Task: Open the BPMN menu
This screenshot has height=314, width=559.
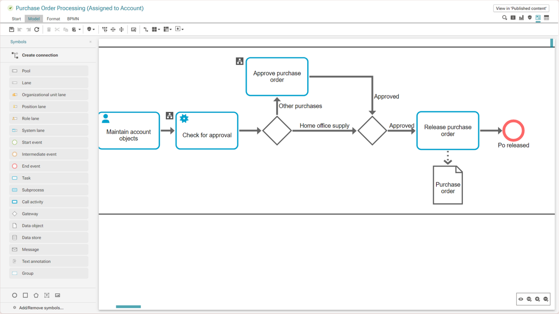Action: pos(73,19)
